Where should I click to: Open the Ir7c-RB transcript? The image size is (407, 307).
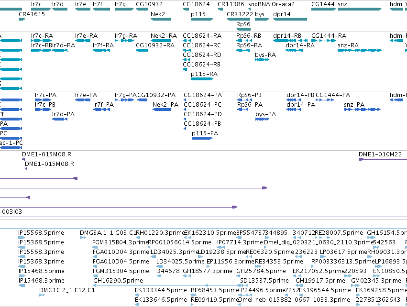click(41, 50)
